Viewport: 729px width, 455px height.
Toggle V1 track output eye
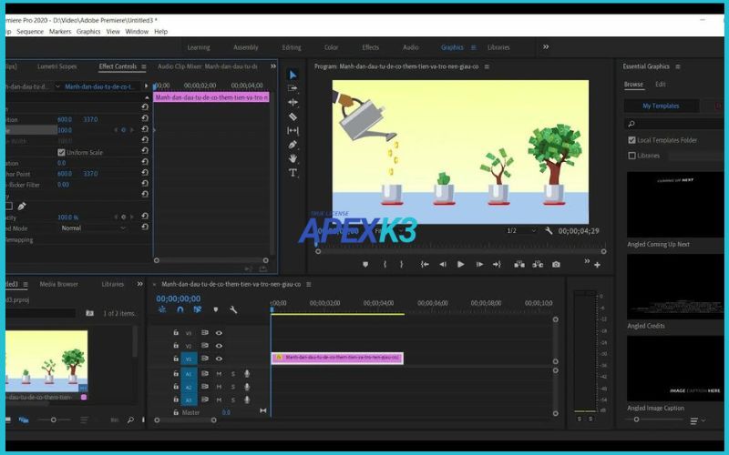click(x=219, y=359)
